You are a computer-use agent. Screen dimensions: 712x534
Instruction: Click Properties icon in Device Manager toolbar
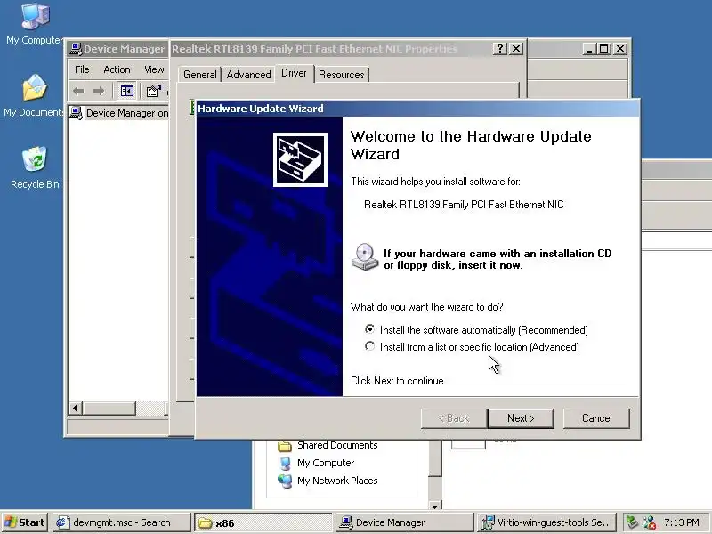coord(153,92)
